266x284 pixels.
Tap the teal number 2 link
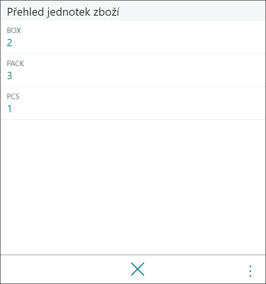[10, 43]
